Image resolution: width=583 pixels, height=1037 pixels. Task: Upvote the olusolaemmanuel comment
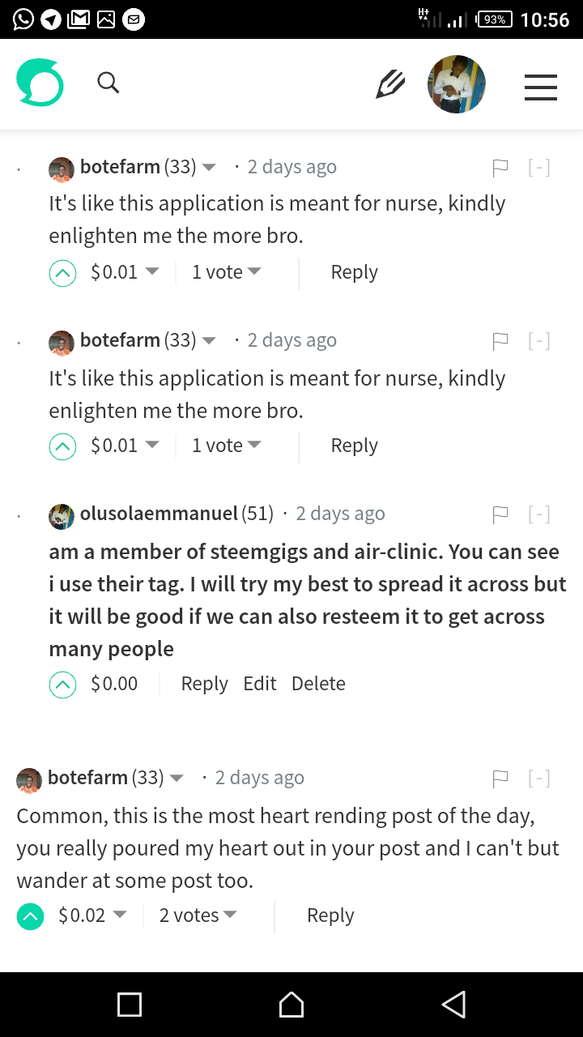(62, 685)
